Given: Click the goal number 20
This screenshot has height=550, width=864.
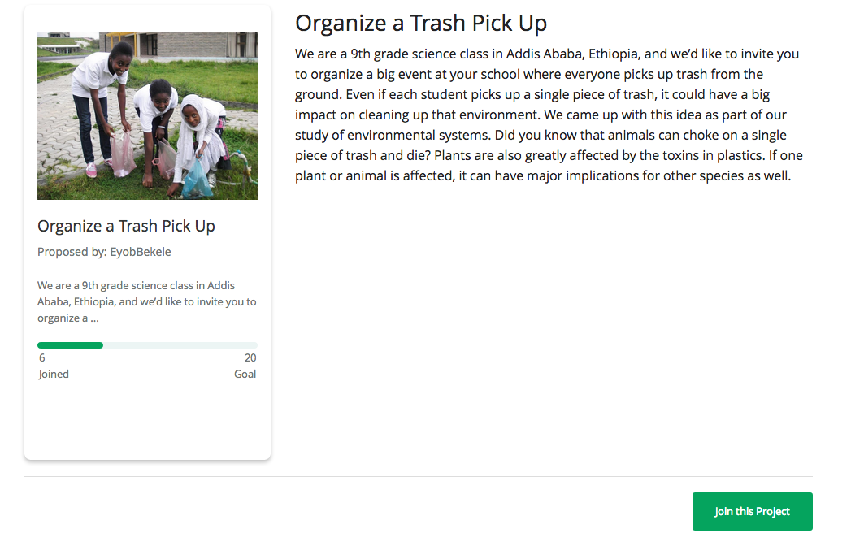Looking at the screenshot, I should point(250,358).
